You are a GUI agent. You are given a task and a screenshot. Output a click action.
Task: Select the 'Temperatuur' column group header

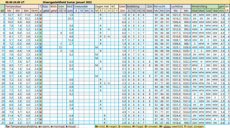[14, 6]
